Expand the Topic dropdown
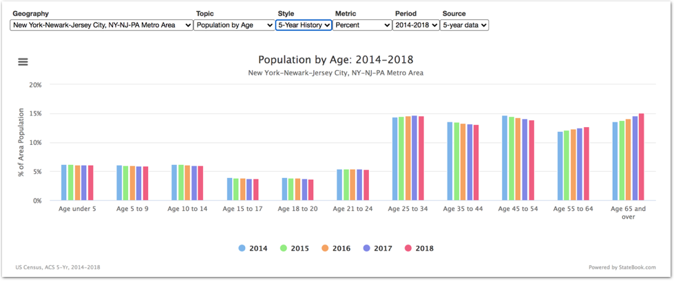 (x=234, y=25)
